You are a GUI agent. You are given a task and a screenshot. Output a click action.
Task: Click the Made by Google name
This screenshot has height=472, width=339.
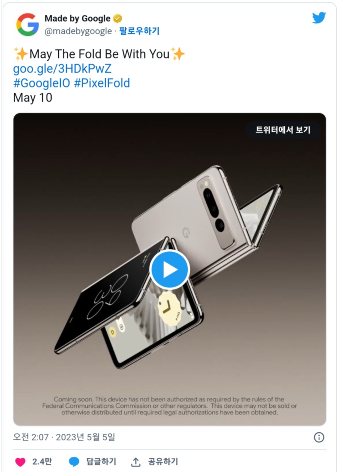point(77,18)
